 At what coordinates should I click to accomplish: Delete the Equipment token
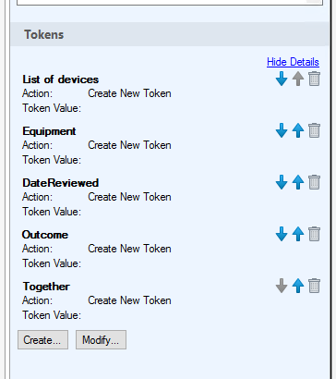click(x=314, y=130)
